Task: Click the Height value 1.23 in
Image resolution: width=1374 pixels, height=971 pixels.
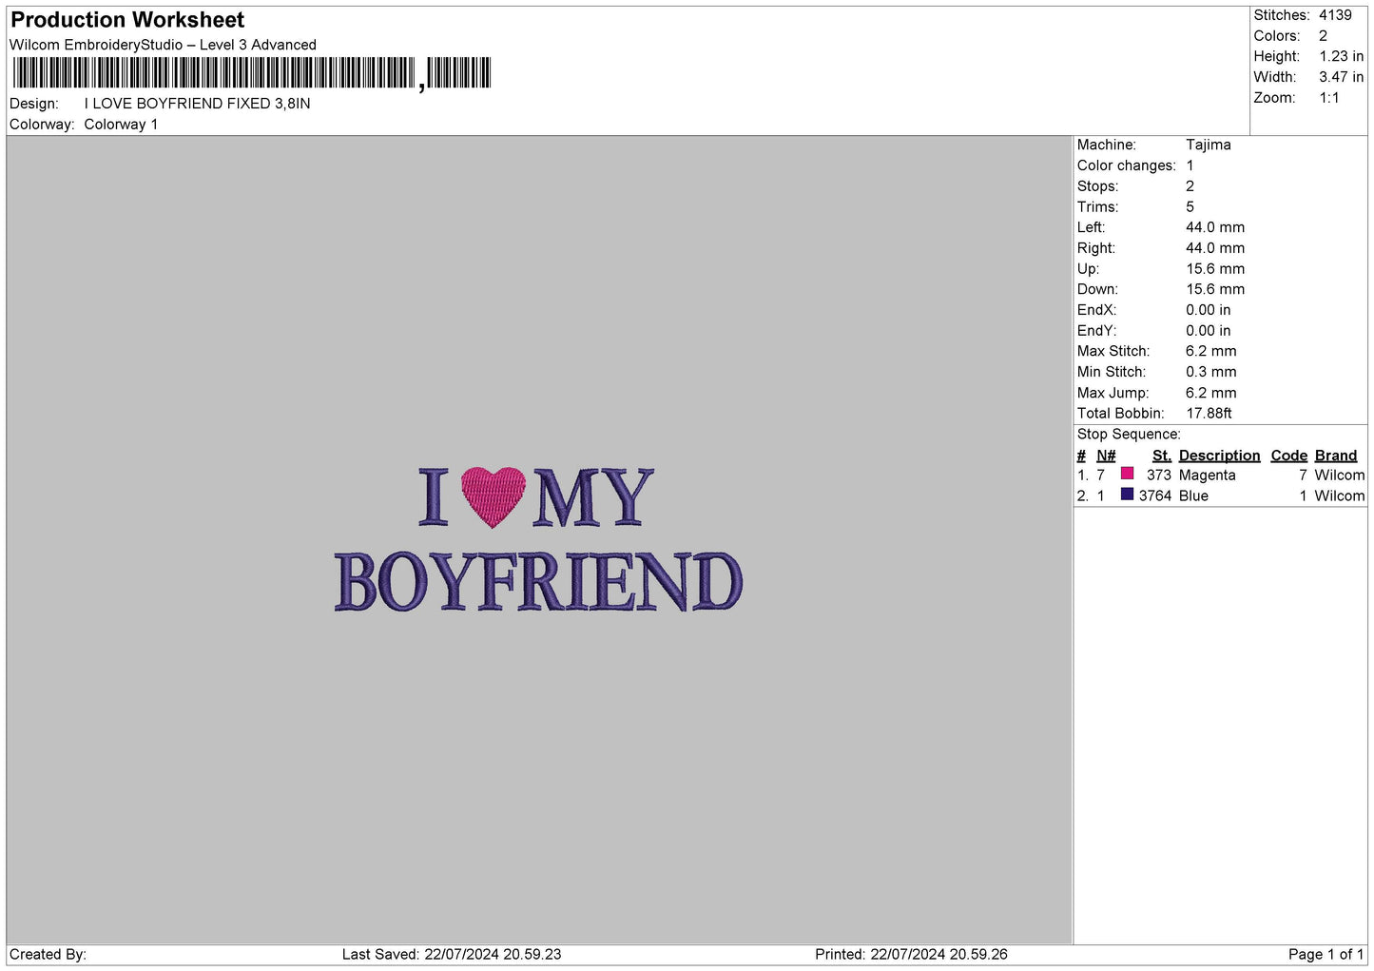Action: coord(1341,57)
